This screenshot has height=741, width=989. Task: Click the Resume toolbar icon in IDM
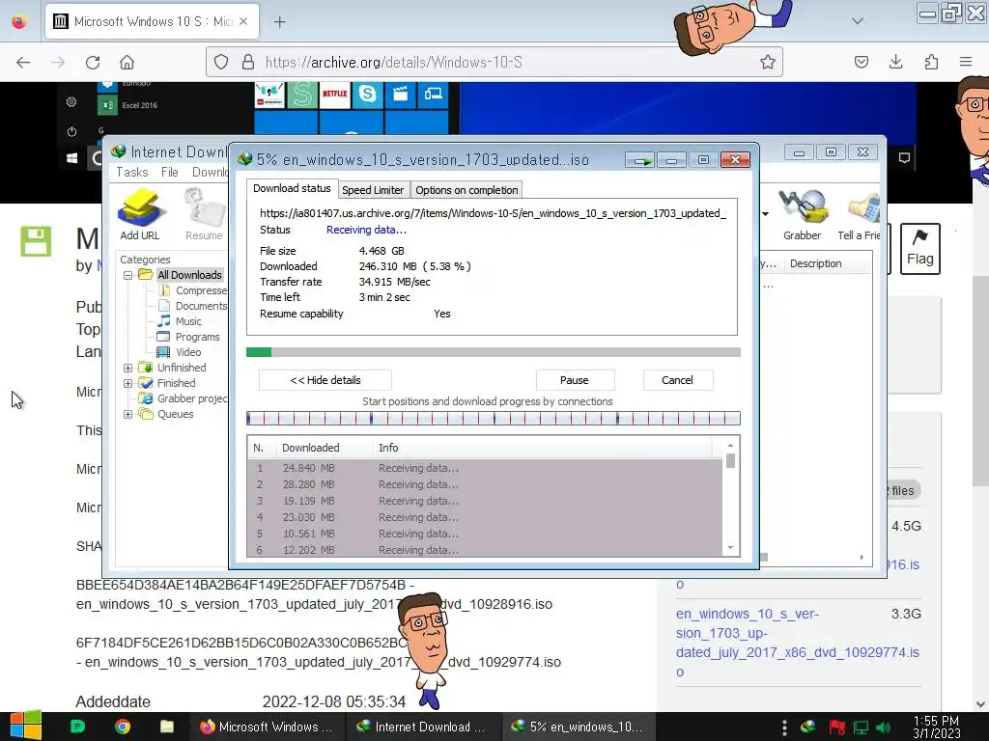tap(204, 214)
